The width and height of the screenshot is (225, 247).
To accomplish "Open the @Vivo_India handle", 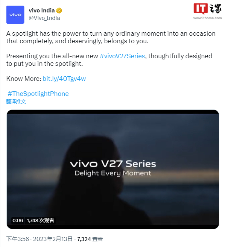I will 44,18.
